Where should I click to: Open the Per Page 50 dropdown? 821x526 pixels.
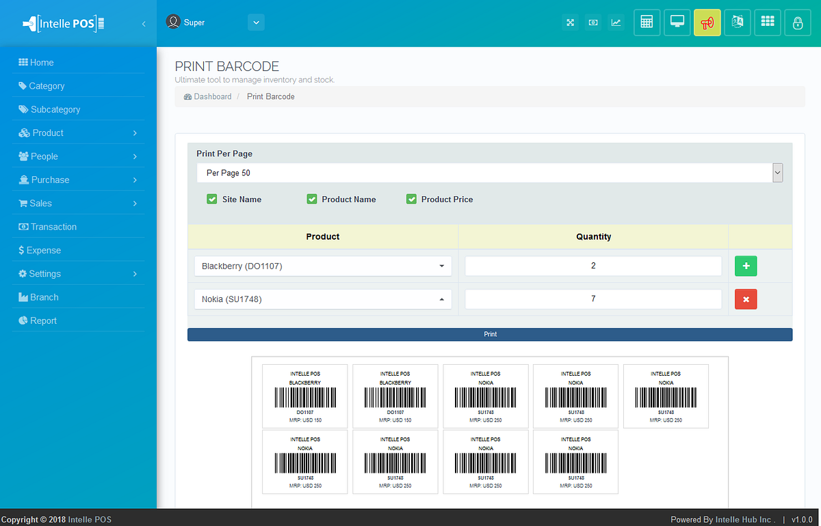coord(777,173)
